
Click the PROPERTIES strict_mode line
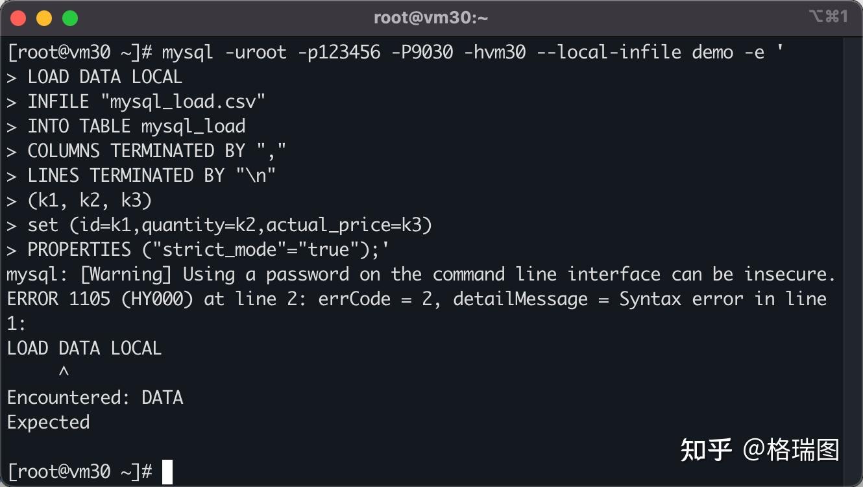click(x=198, y=250)
